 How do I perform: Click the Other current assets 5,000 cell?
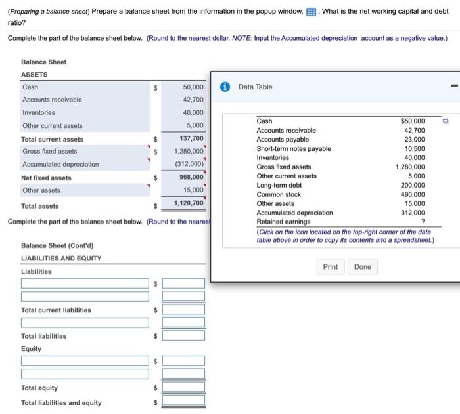point(183,125)
